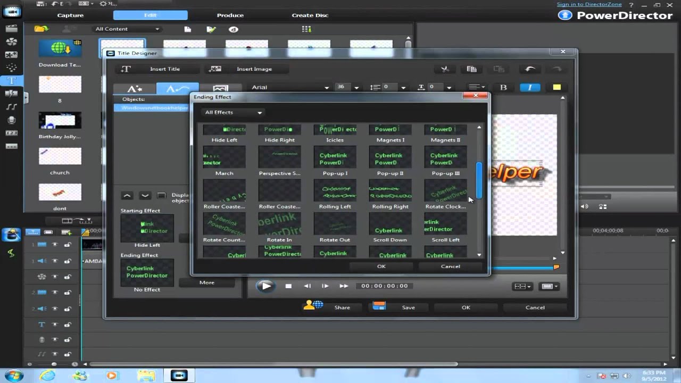This screenshot has height=383, width=681.
Task: Click Insert Title button
Action: [x=157, y=69]
